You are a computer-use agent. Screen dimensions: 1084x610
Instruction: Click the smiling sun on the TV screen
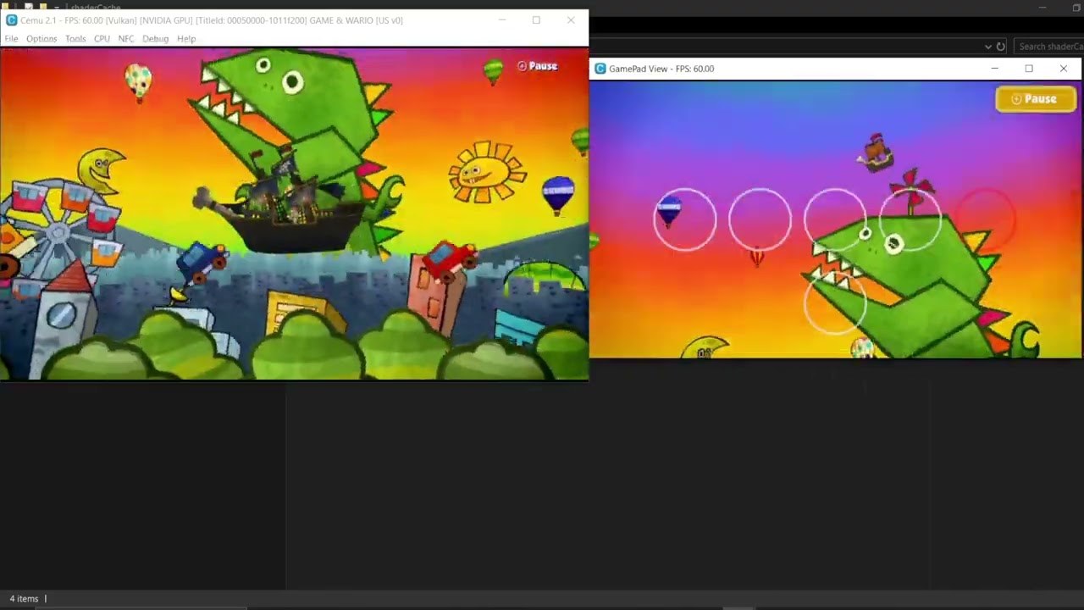tap(485, 172)
